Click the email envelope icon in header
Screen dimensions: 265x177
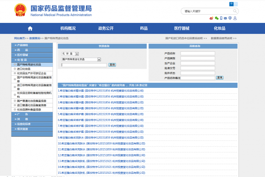point(225,18)
